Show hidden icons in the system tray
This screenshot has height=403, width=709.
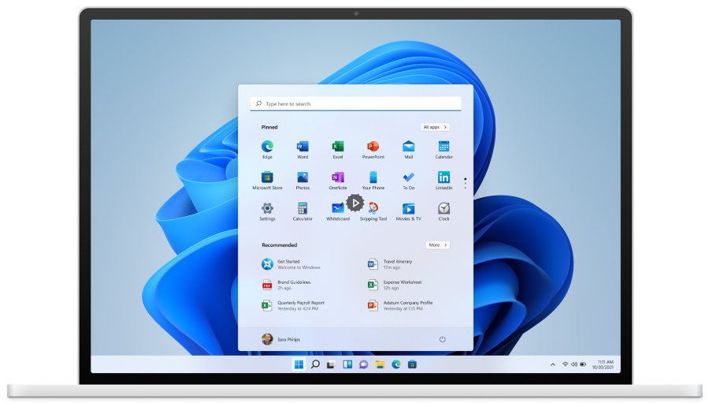[x=552, y=364]
